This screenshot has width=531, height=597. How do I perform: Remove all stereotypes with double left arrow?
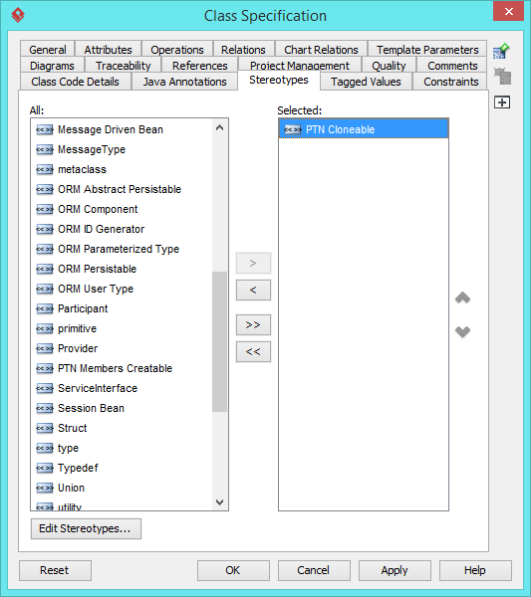(x=253, y=352)
